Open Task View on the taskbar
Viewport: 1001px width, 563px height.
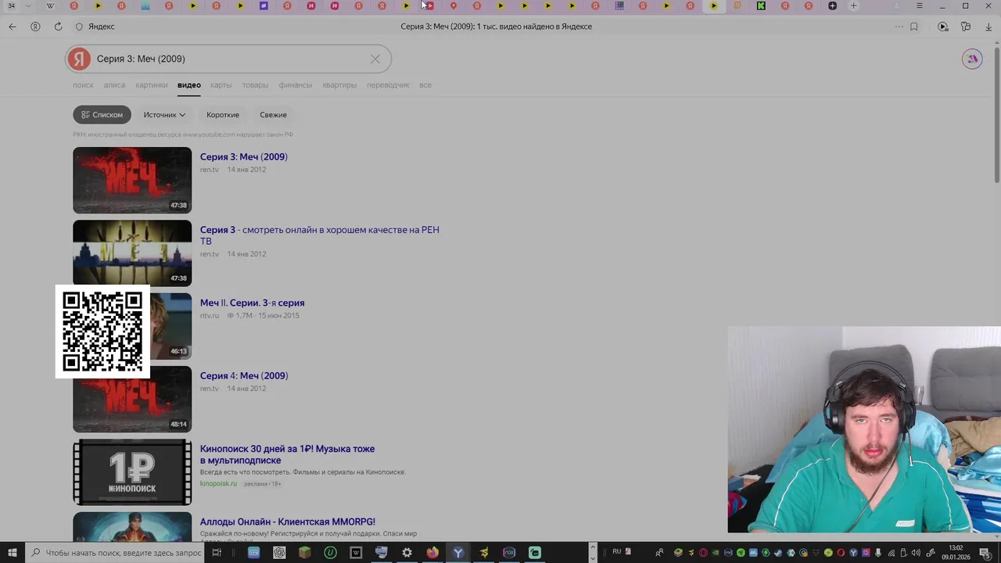click(217, 553)
